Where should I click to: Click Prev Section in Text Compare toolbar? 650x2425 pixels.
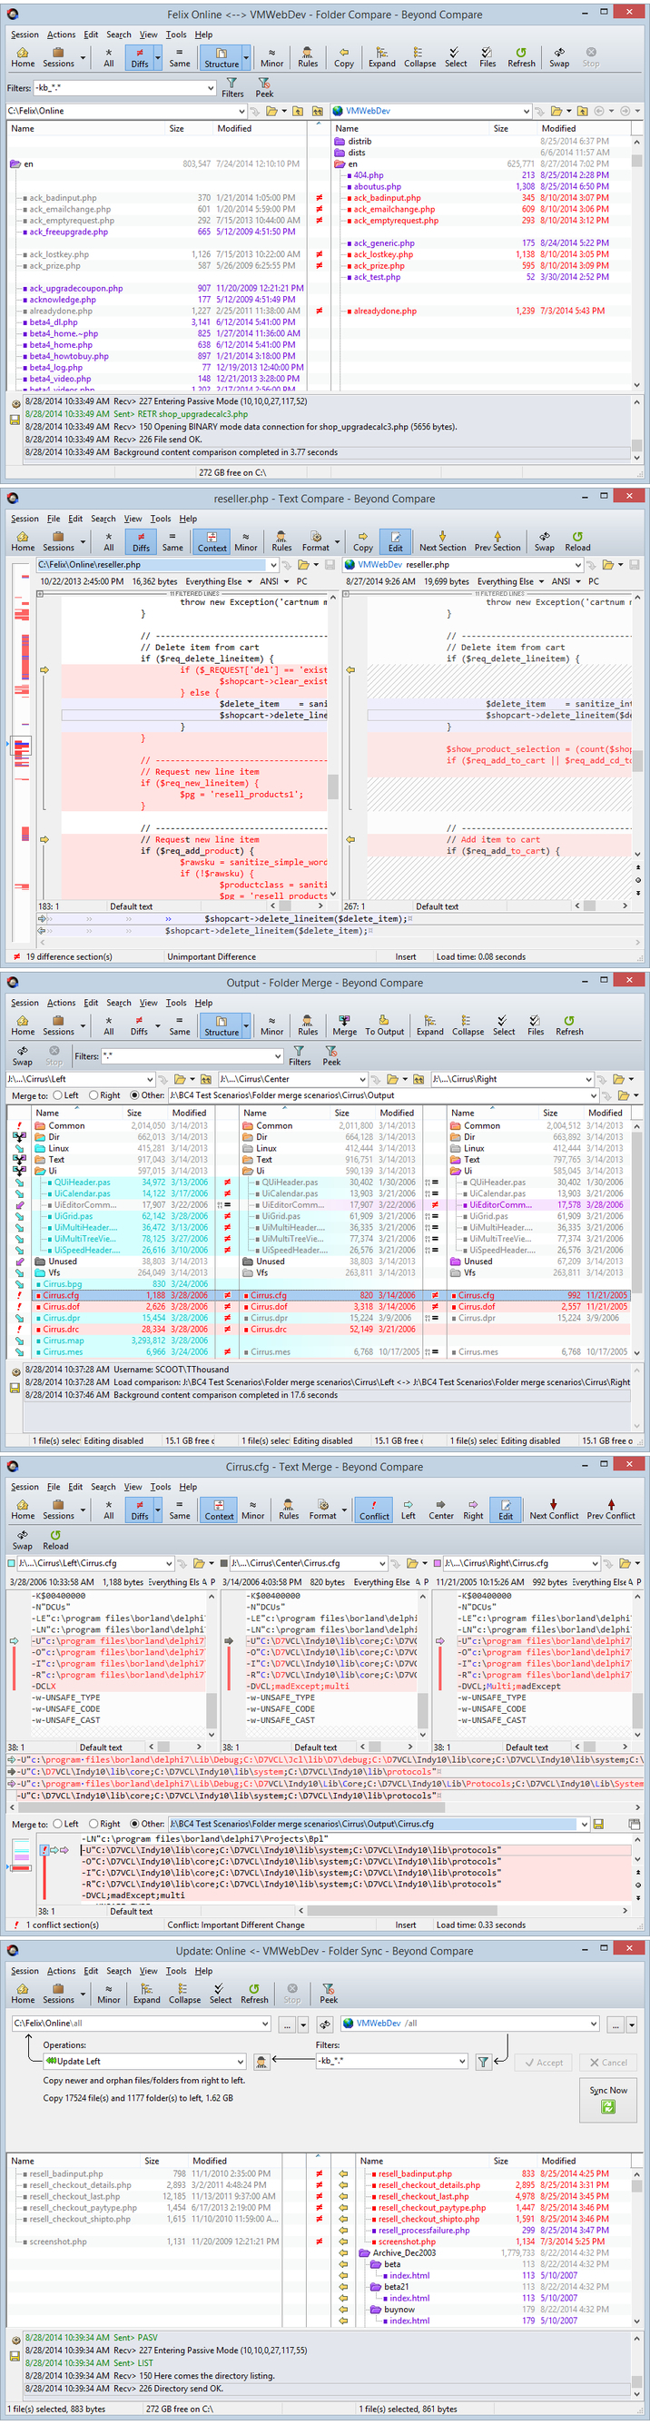[497, 540]
